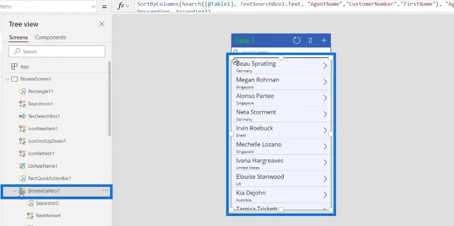The height and width of the screenshot is (226, 454).
Task: Select BrowseScreen1 in the tree
Action: (36, 79)
